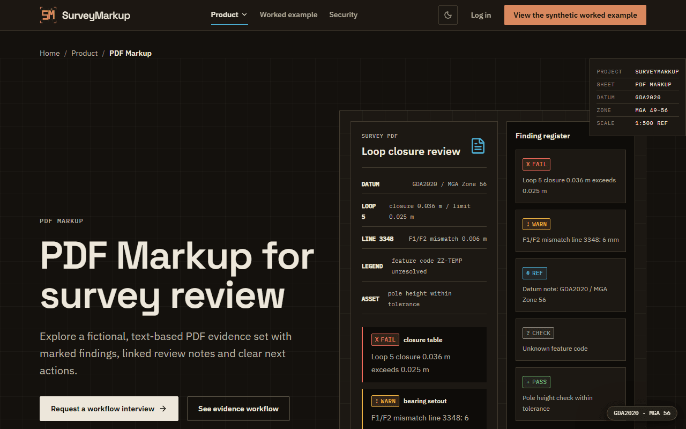Click X FAIL badge next to closure table
This screenshot has width=686, height=429.
(385, 339)
